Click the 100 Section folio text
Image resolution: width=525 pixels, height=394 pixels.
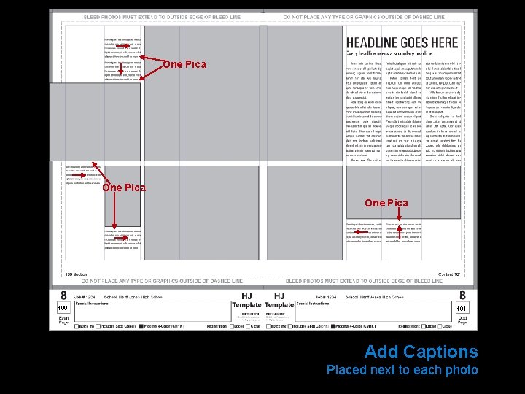[x=76, y=274]
